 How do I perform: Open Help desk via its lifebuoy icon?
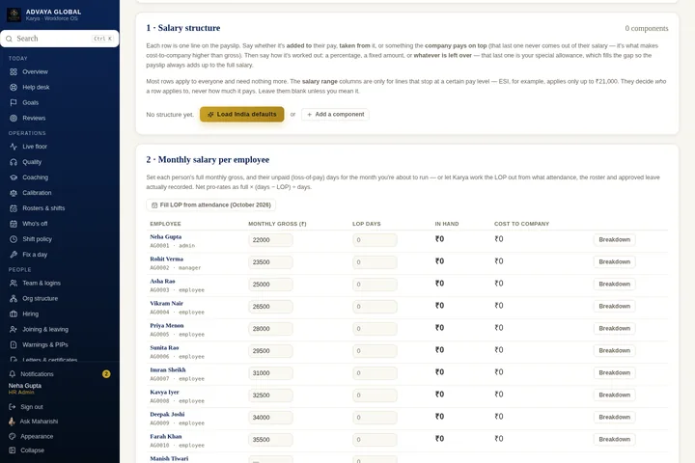pos(14,87)
